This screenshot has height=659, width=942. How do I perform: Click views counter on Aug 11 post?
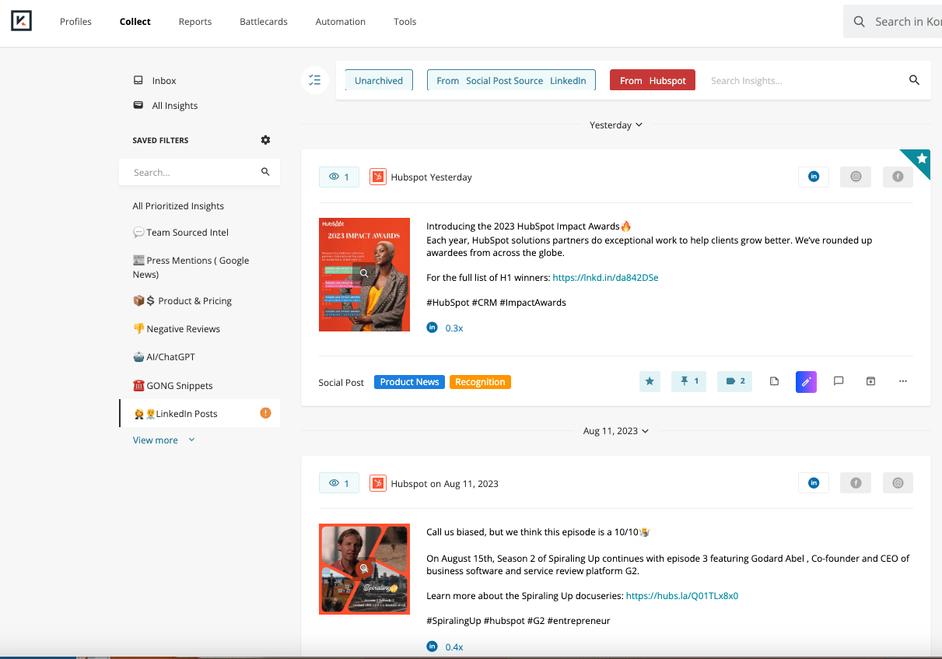coord(339,483)
